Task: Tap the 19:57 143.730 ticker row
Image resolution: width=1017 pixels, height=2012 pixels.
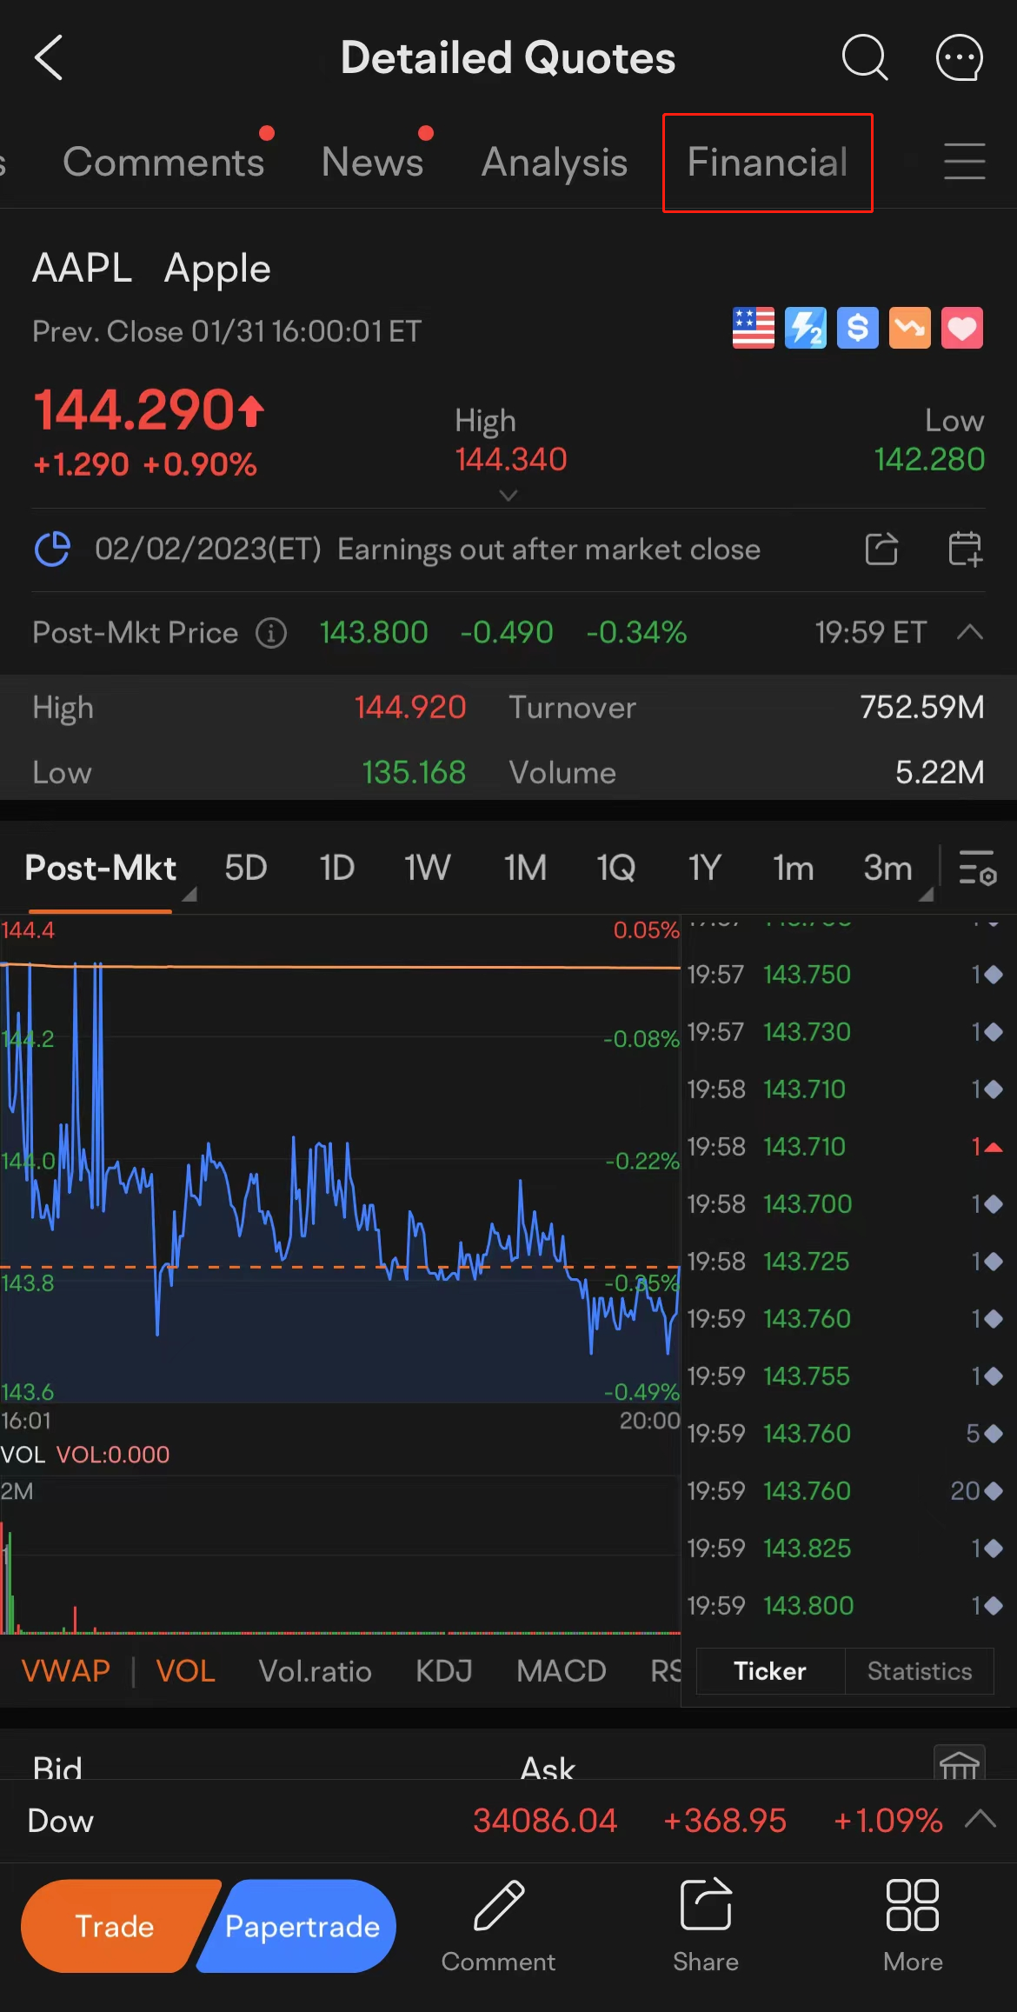Action: pos(846,1031)
